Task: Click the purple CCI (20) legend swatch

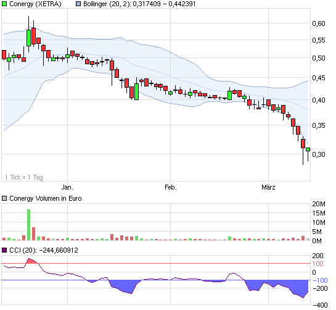Action: coord(4,250)
